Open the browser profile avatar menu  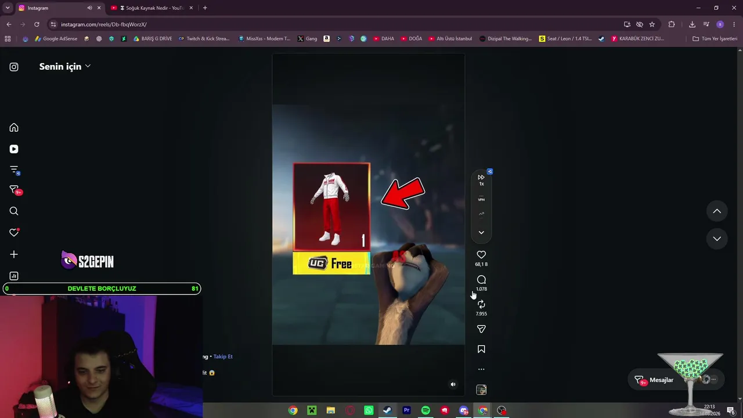[720, 24]
